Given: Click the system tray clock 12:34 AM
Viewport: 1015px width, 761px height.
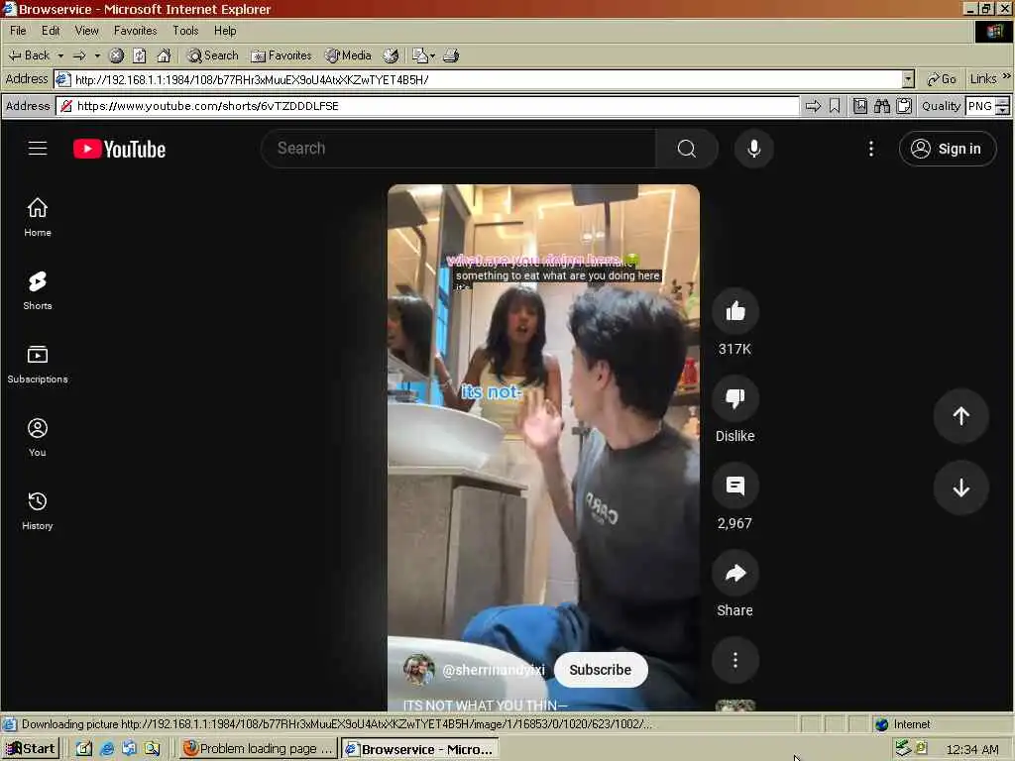Looking at the screenshot, I should click(x=972, y=749).
